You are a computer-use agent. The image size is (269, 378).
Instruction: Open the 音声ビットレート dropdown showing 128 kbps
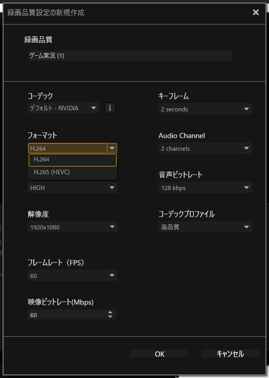click(x=205, y=187)
